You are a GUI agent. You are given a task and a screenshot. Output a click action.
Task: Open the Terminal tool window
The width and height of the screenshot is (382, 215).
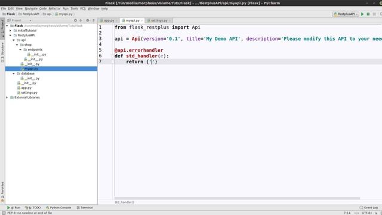pyautogui.click(x=85, y=208)
